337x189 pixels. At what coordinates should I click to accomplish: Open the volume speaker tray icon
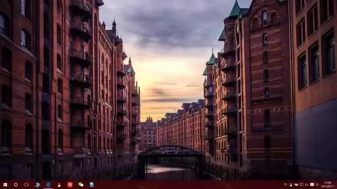(307, 185)
